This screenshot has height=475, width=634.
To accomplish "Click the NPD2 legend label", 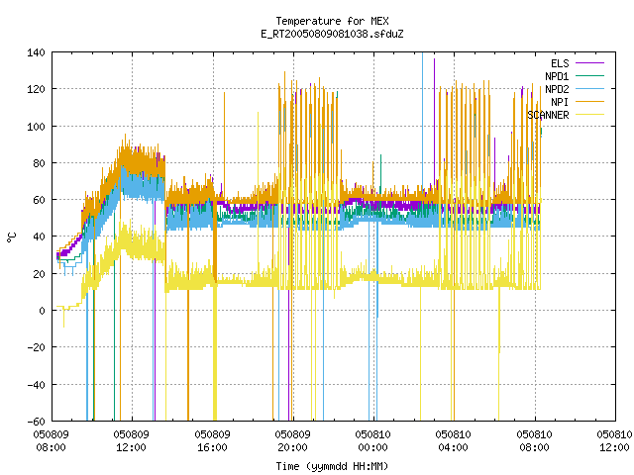I will (557, 89).
